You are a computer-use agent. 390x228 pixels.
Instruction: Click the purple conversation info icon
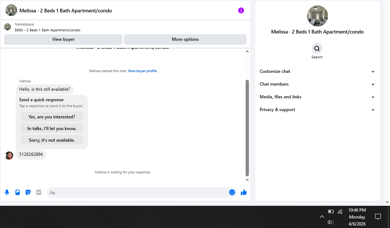coord(241,11)
